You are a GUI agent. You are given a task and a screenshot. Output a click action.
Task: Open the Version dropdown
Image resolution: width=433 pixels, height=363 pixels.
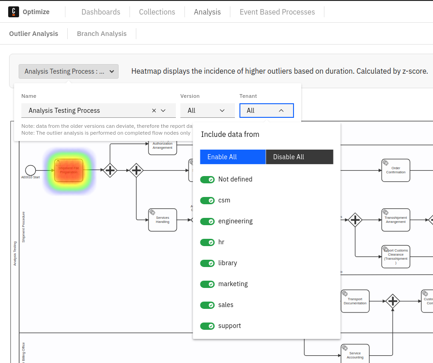207,111
